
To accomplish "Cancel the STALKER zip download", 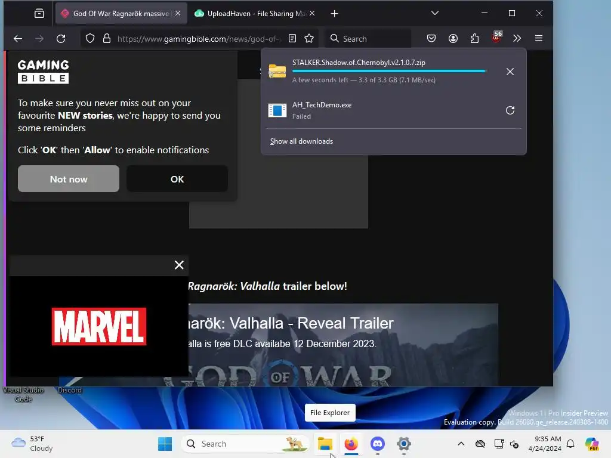I will (510, 72).
